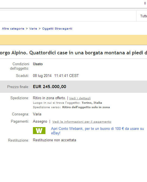Click Ritiro in zona offerto text

tap(49, 98)
